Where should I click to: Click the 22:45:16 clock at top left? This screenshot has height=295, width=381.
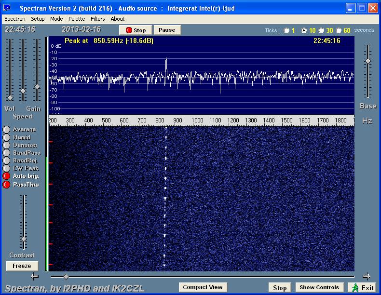(x=20, y=29)
